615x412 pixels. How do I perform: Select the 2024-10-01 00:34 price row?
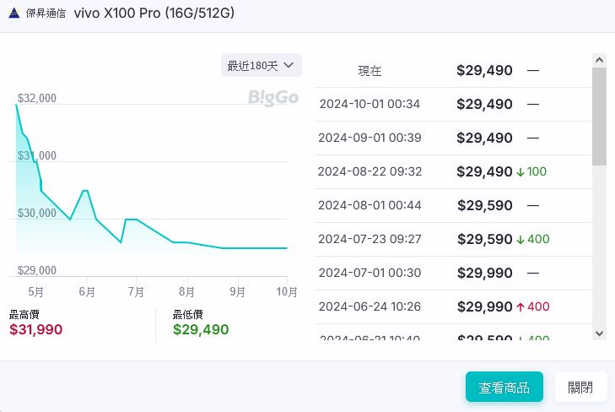click(452, 105)
